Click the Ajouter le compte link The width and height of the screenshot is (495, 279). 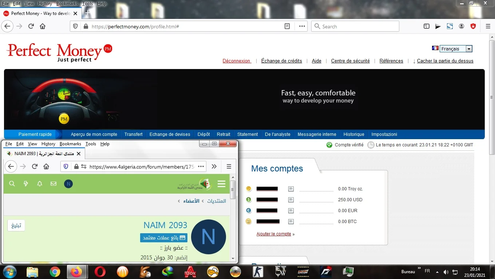click(x=274, y=234)
